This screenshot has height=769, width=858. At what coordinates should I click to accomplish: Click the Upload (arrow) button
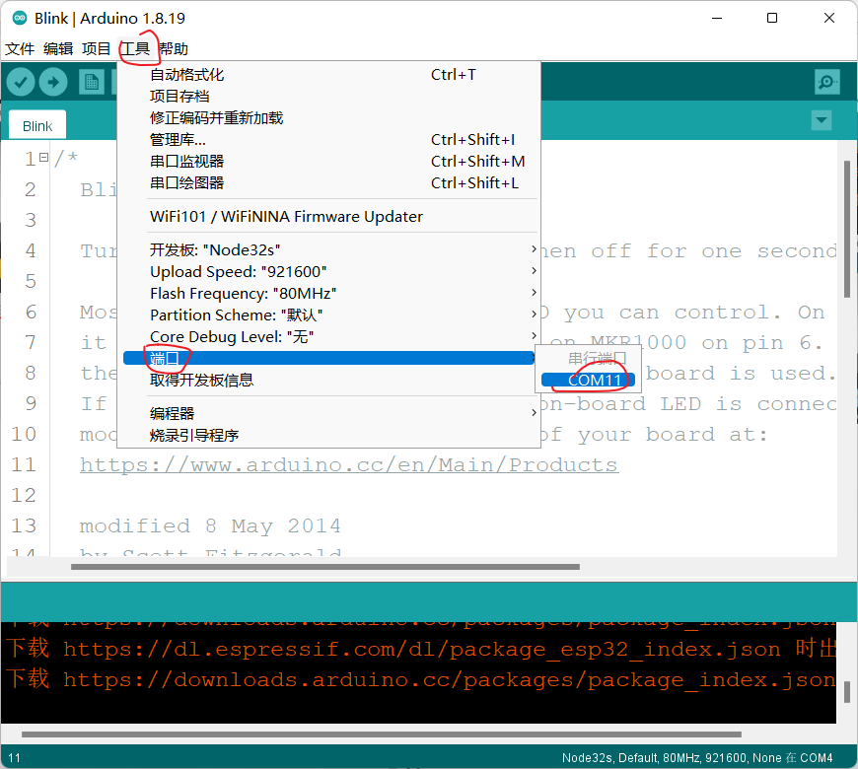(x=53, y=82)
